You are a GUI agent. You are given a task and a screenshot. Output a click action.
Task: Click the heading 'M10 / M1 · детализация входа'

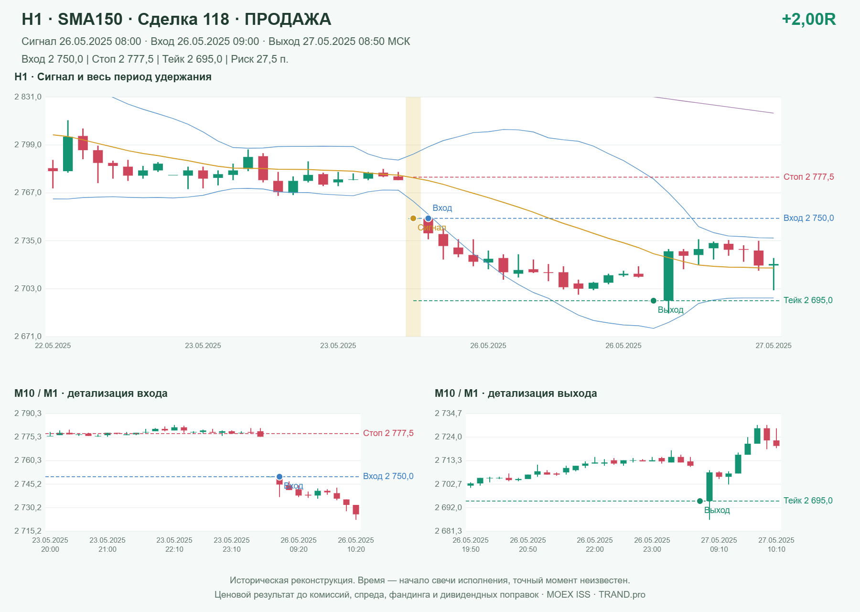click(x=91, y=393)
